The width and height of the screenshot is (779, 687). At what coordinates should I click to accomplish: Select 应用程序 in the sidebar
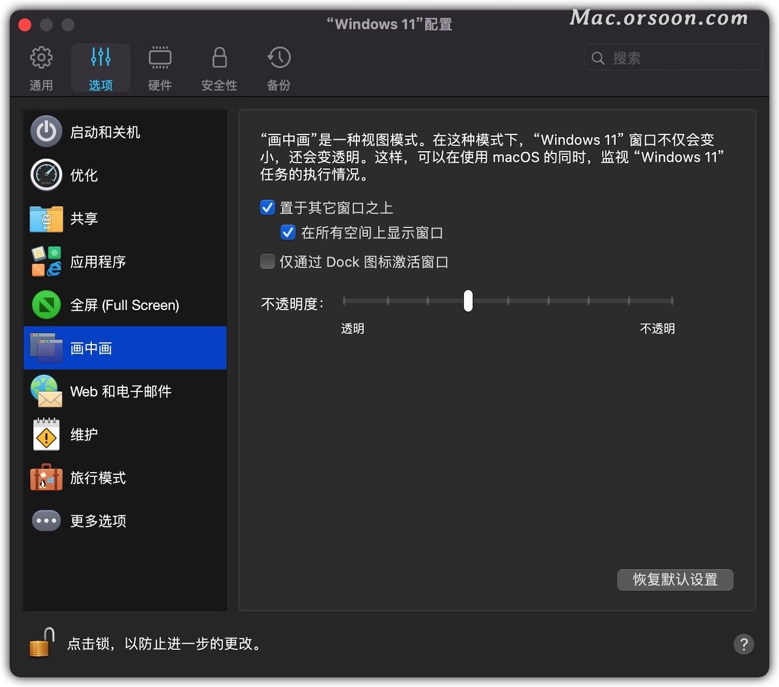tap(125, 262)
